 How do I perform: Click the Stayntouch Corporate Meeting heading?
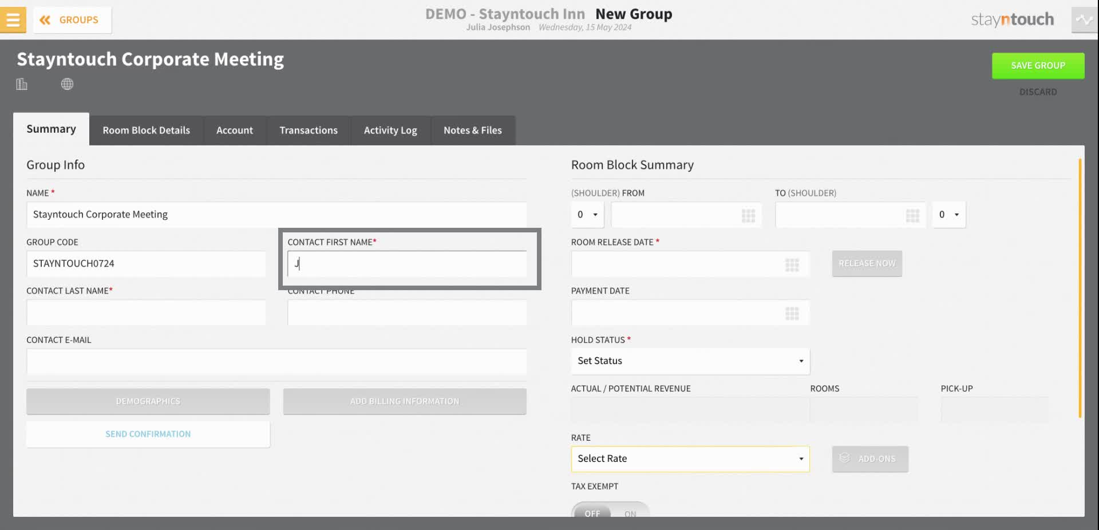click(151, 60)
